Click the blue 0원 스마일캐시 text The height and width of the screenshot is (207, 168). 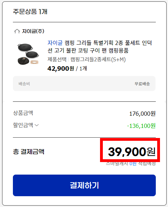tap(133, 163)
